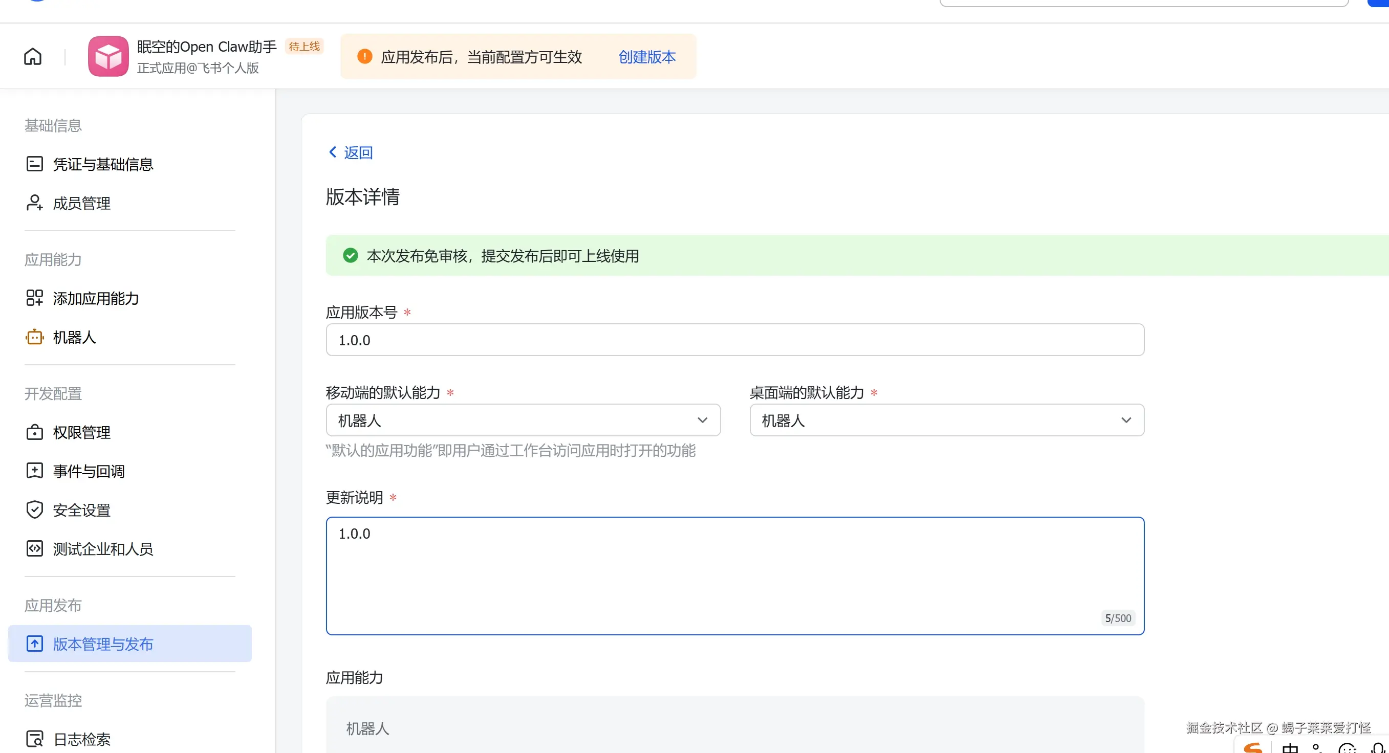
Task: Select 版本管理与发布 in sidebar
Action: coord(102,644)
